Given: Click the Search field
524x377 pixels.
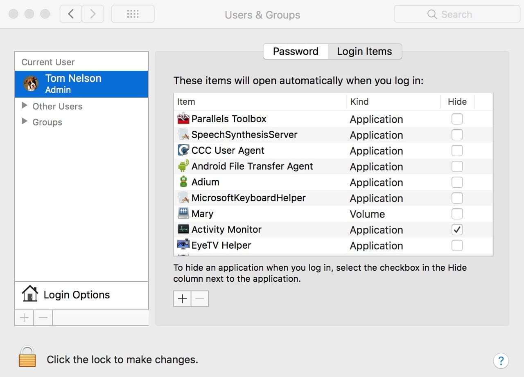Looking at the screenshot, I should pyautogui.click(x=457, y=14).
